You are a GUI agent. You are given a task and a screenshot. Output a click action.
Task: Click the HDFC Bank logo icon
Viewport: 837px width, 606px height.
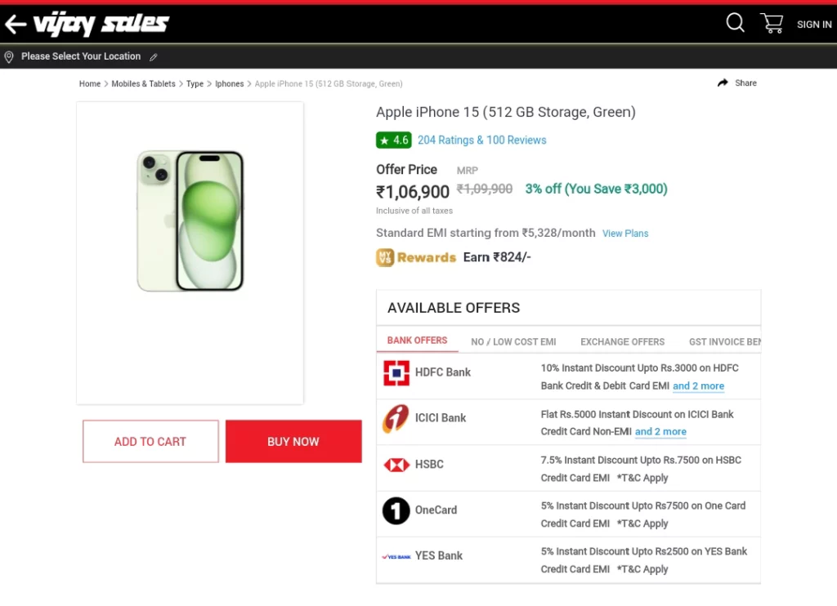point(396,373)
